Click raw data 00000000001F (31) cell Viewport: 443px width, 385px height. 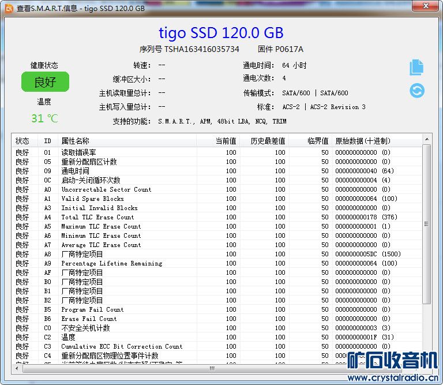pos(365,337)
